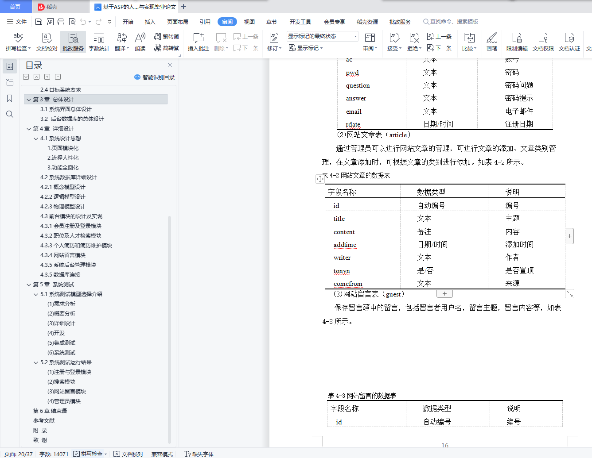
Task: Click the table move handle above 表 4-2
Action: (320, 179)
